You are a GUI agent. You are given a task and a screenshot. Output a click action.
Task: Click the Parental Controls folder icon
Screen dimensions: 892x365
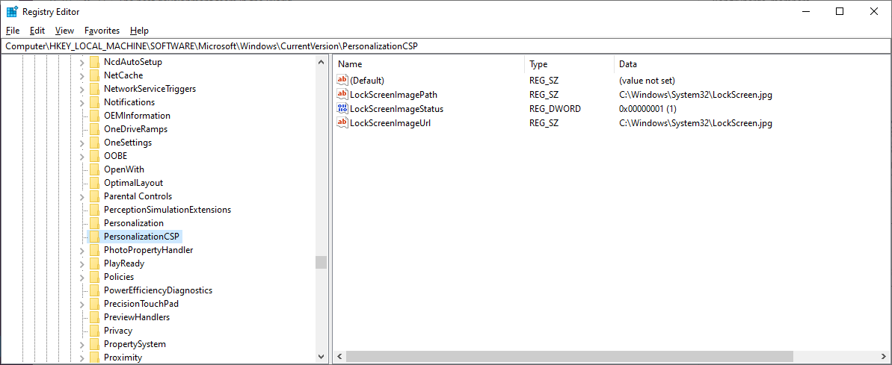94,196
